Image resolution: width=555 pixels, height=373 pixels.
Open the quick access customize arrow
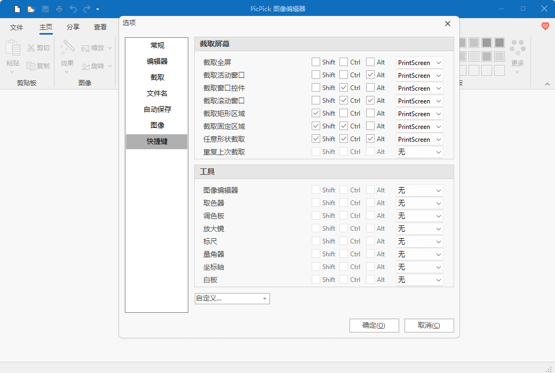98,9
